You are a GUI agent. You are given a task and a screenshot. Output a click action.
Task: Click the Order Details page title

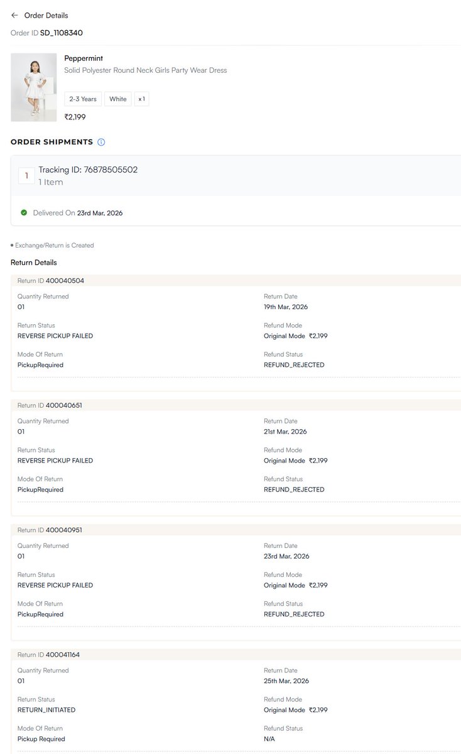click(x=46, y=15)
